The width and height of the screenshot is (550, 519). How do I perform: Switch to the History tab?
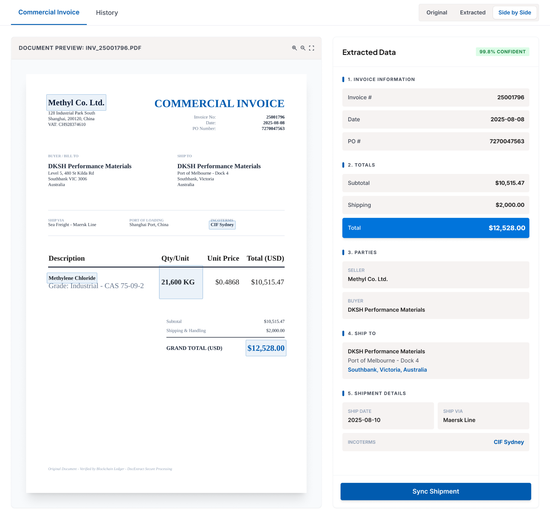pos(107,13)
